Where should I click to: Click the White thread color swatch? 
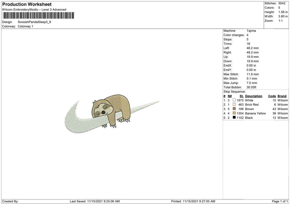(x=234, y=100)
